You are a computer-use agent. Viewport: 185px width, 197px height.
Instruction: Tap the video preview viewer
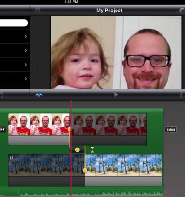[116, 53]
